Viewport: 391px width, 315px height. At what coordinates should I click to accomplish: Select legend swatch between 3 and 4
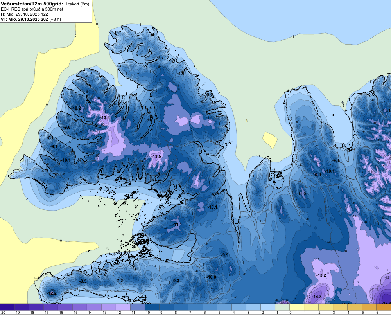click(341, 307)
